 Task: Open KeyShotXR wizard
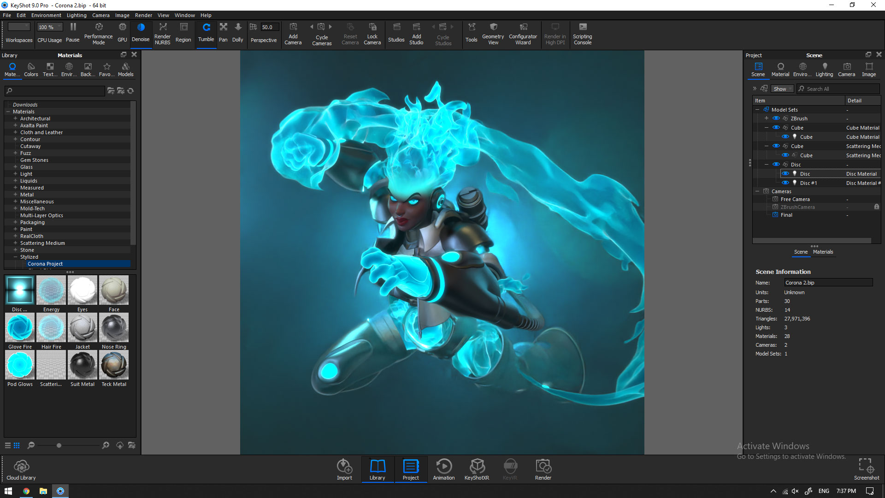click(477, 469)
